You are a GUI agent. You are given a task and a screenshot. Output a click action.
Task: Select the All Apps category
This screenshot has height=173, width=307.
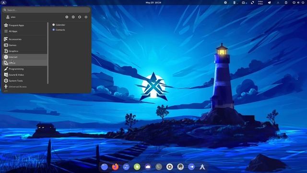point(25,31)
